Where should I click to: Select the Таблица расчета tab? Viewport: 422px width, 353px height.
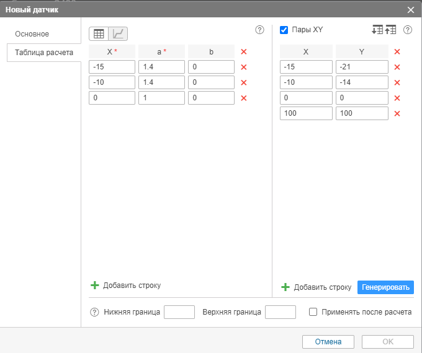point(43,53)
